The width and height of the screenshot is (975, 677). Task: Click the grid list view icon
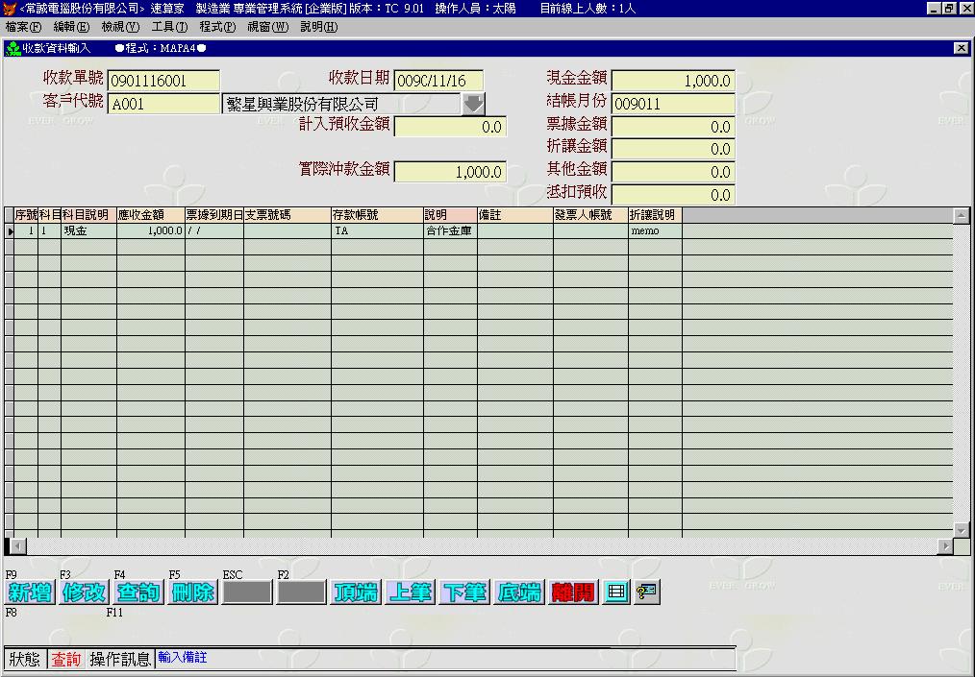[x=616, y=592]
